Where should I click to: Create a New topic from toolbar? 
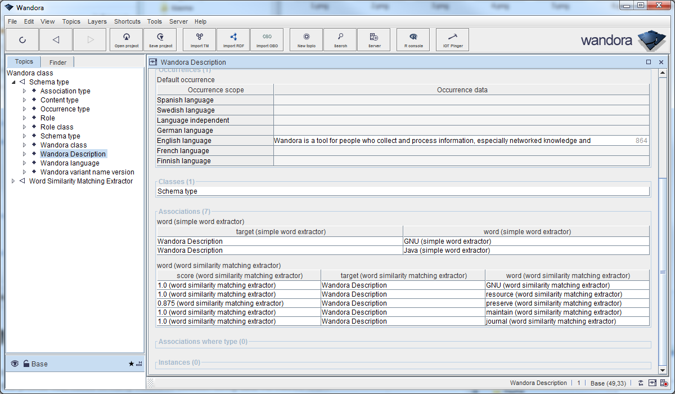[x=306, y=40]
